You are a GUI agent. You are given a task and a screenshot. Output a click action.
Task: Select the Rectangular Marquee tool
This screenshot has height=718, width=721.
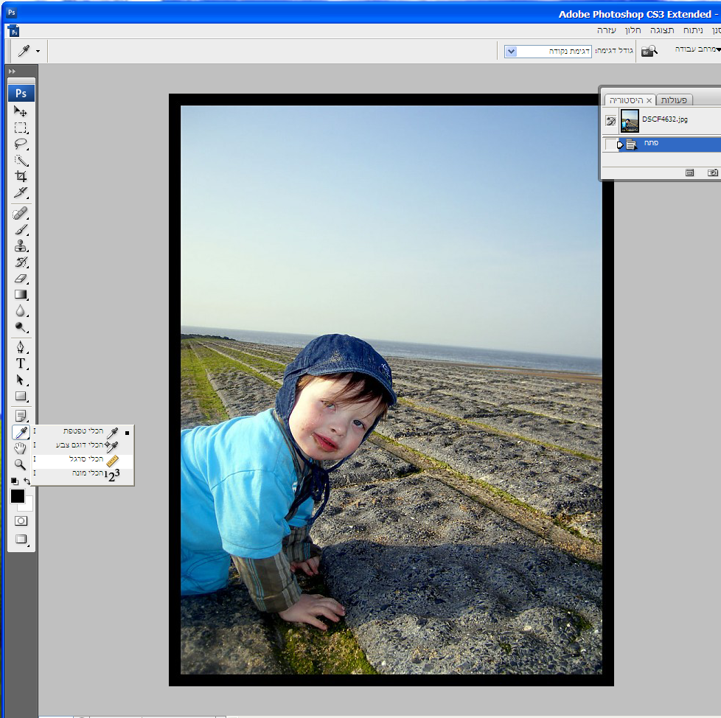click(x=20, y=128)
